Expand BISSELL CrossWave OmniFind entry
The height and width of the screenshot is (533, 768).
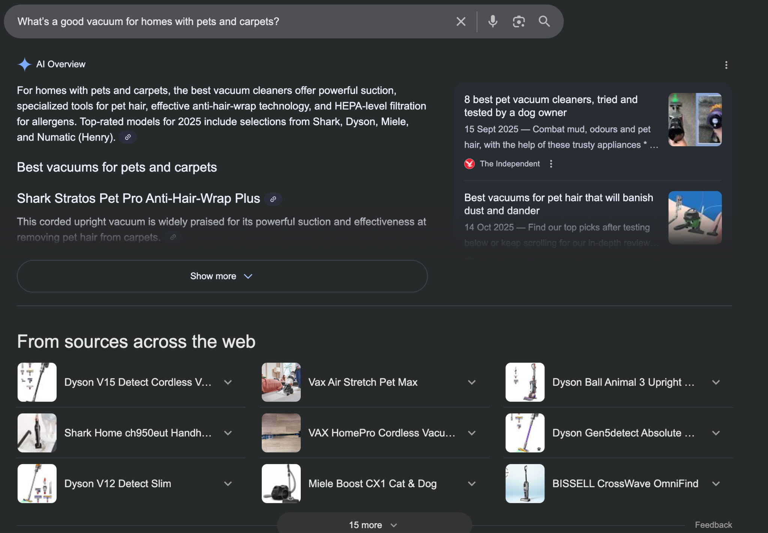point(716,484)
